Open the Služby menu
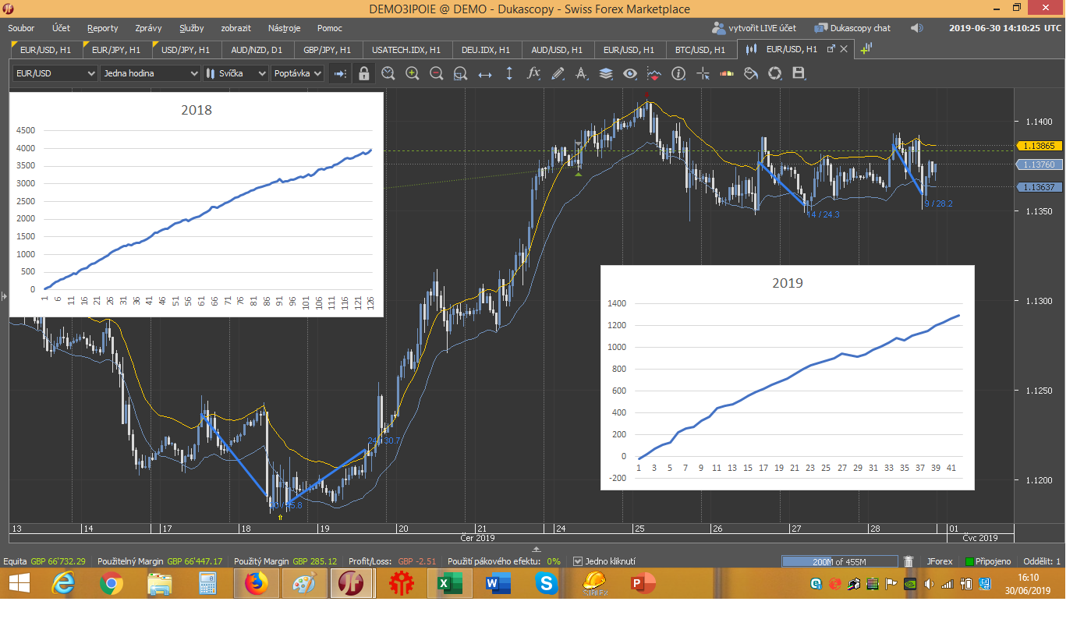Viewport: 1091px width, 619px height. (191, 28)
